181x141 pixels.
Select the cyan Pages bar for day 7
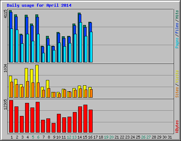(x=43, y=57)
